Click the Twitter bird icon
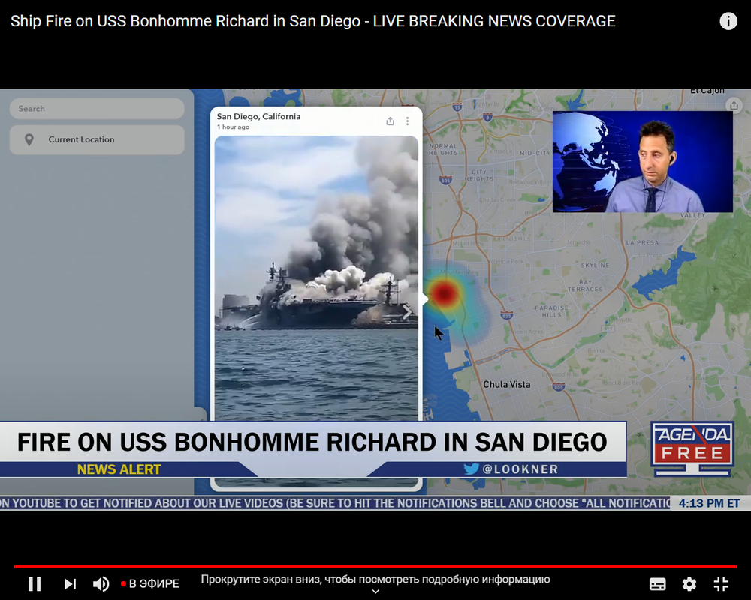Image resolution: width=751 pixels, height=600 pixels. (x=472, y=469)
